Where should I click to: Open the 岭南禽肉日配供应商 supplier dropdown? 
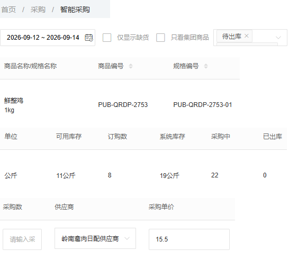pyautogui.click(x=95, y=238)
